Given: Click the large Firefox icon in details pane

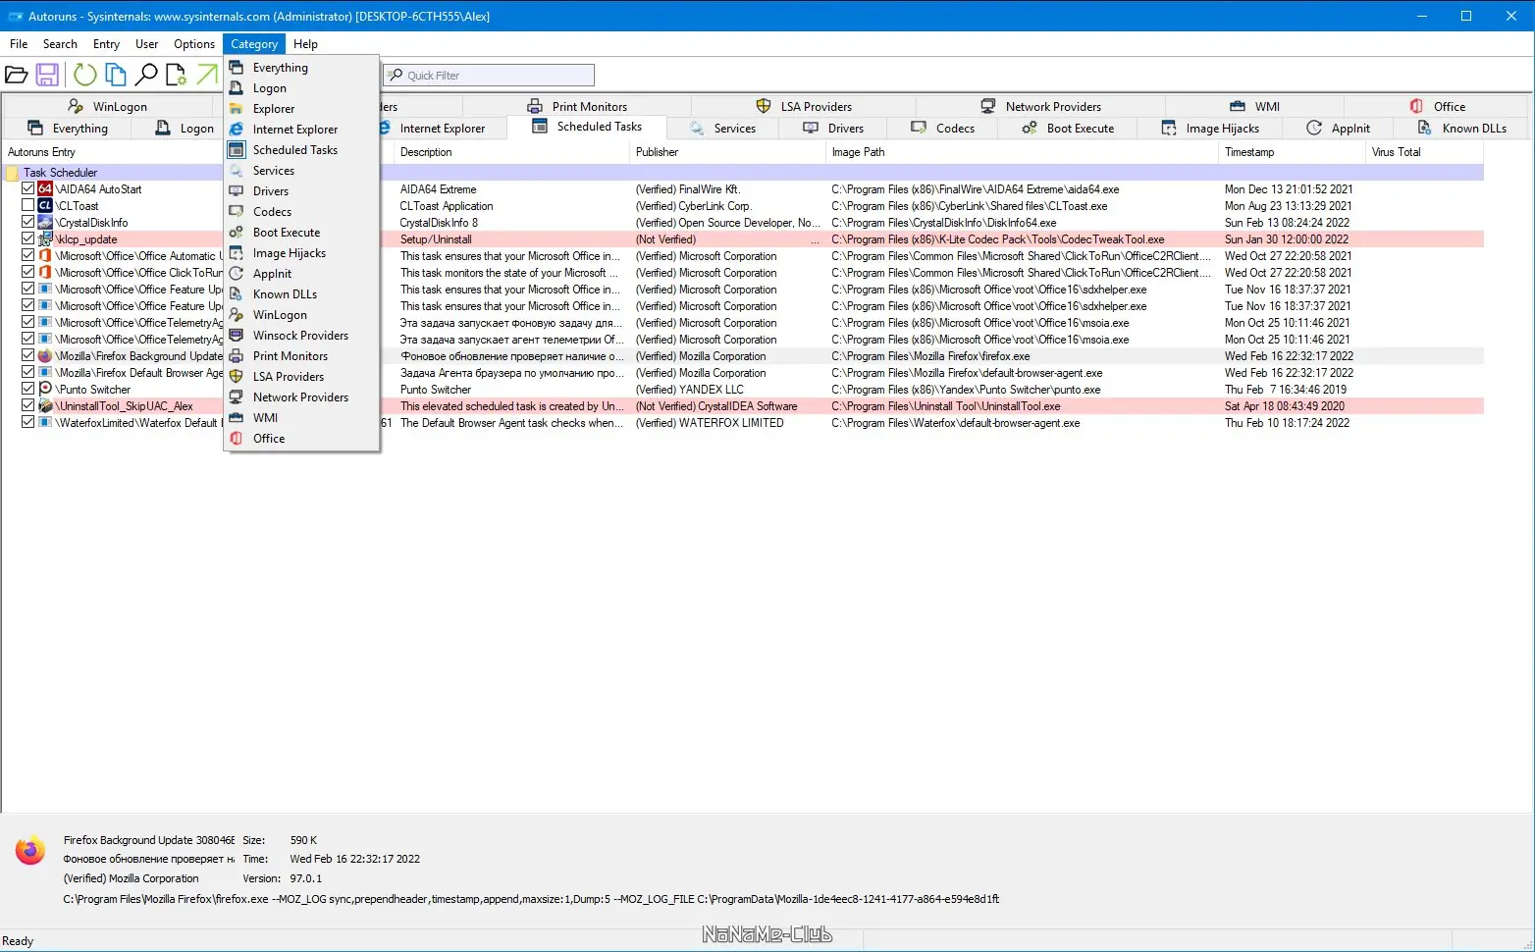Looking at the screenshot, I should coord(29,850).
